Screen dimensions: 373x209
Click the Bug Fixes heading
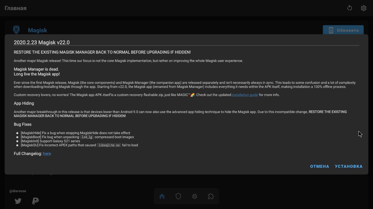(x=22, y=124)
